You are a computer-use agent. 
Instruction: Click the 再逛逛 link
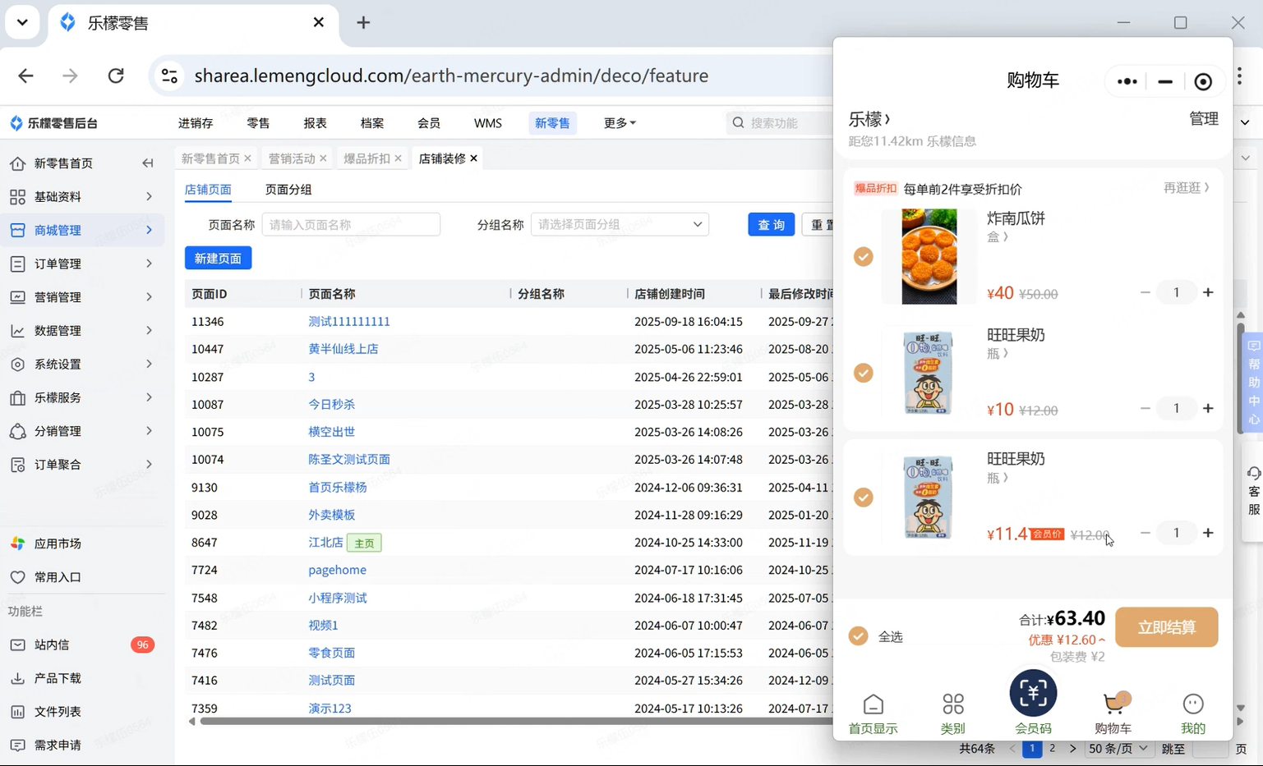tap(1187, 188)
